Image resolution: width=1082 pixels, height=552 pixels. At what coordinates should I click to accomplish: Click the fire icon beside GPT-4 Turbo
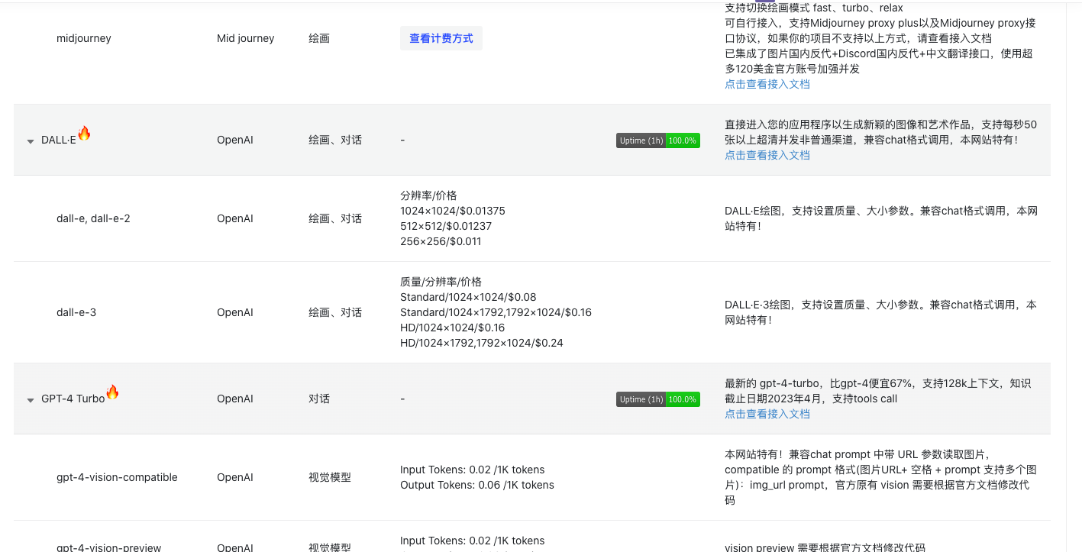click(112, 392)
